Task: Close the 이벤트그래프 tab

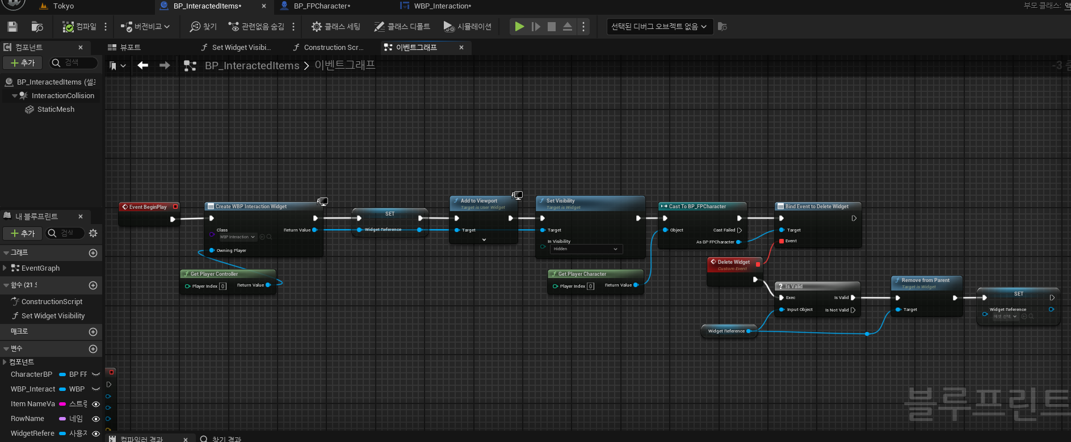Action: point(461,48)
